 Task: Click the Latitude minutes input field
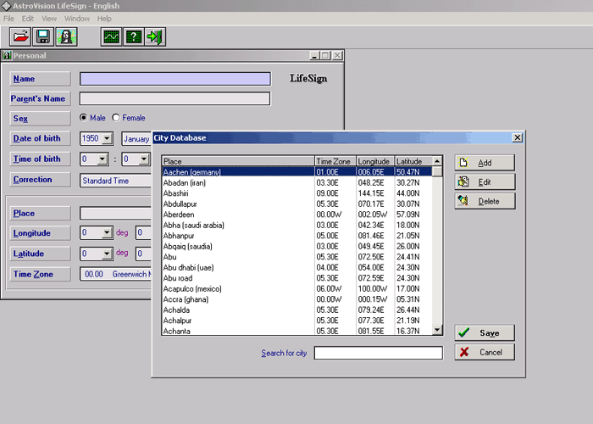tap(144, 253)
